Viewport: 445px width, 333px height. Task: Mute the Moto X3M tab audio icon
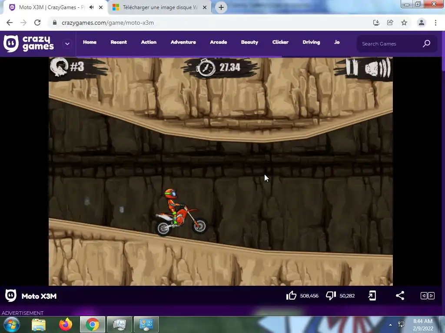pyautogui.click(x=91, y=7)
